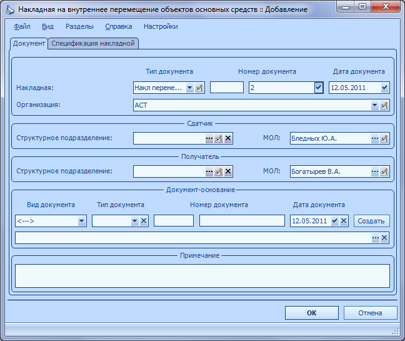The width and height of the screenshot is (405, 341).
Task: Open the Разделы menu
Action: 79,26
